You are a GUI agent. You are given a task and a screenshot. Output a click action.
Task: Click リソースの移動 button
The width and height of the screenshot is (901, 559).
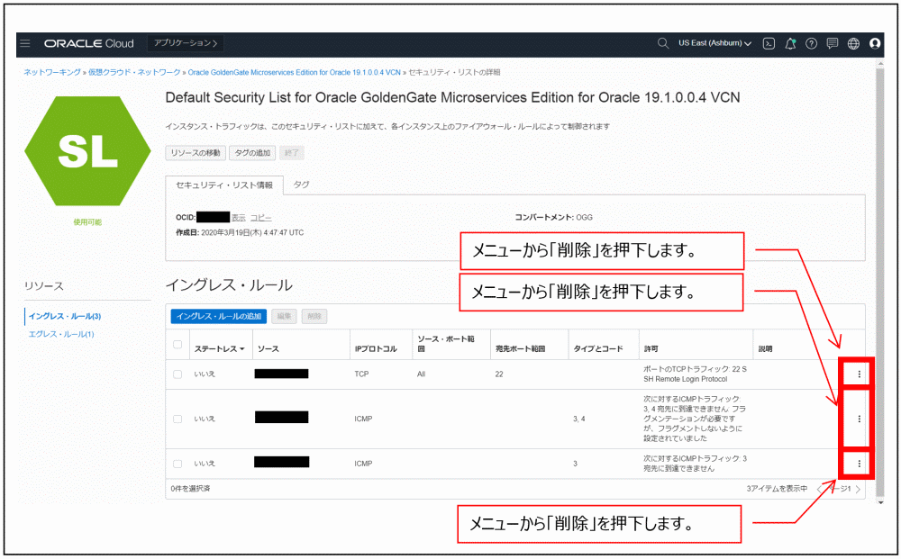pos(196,153)
